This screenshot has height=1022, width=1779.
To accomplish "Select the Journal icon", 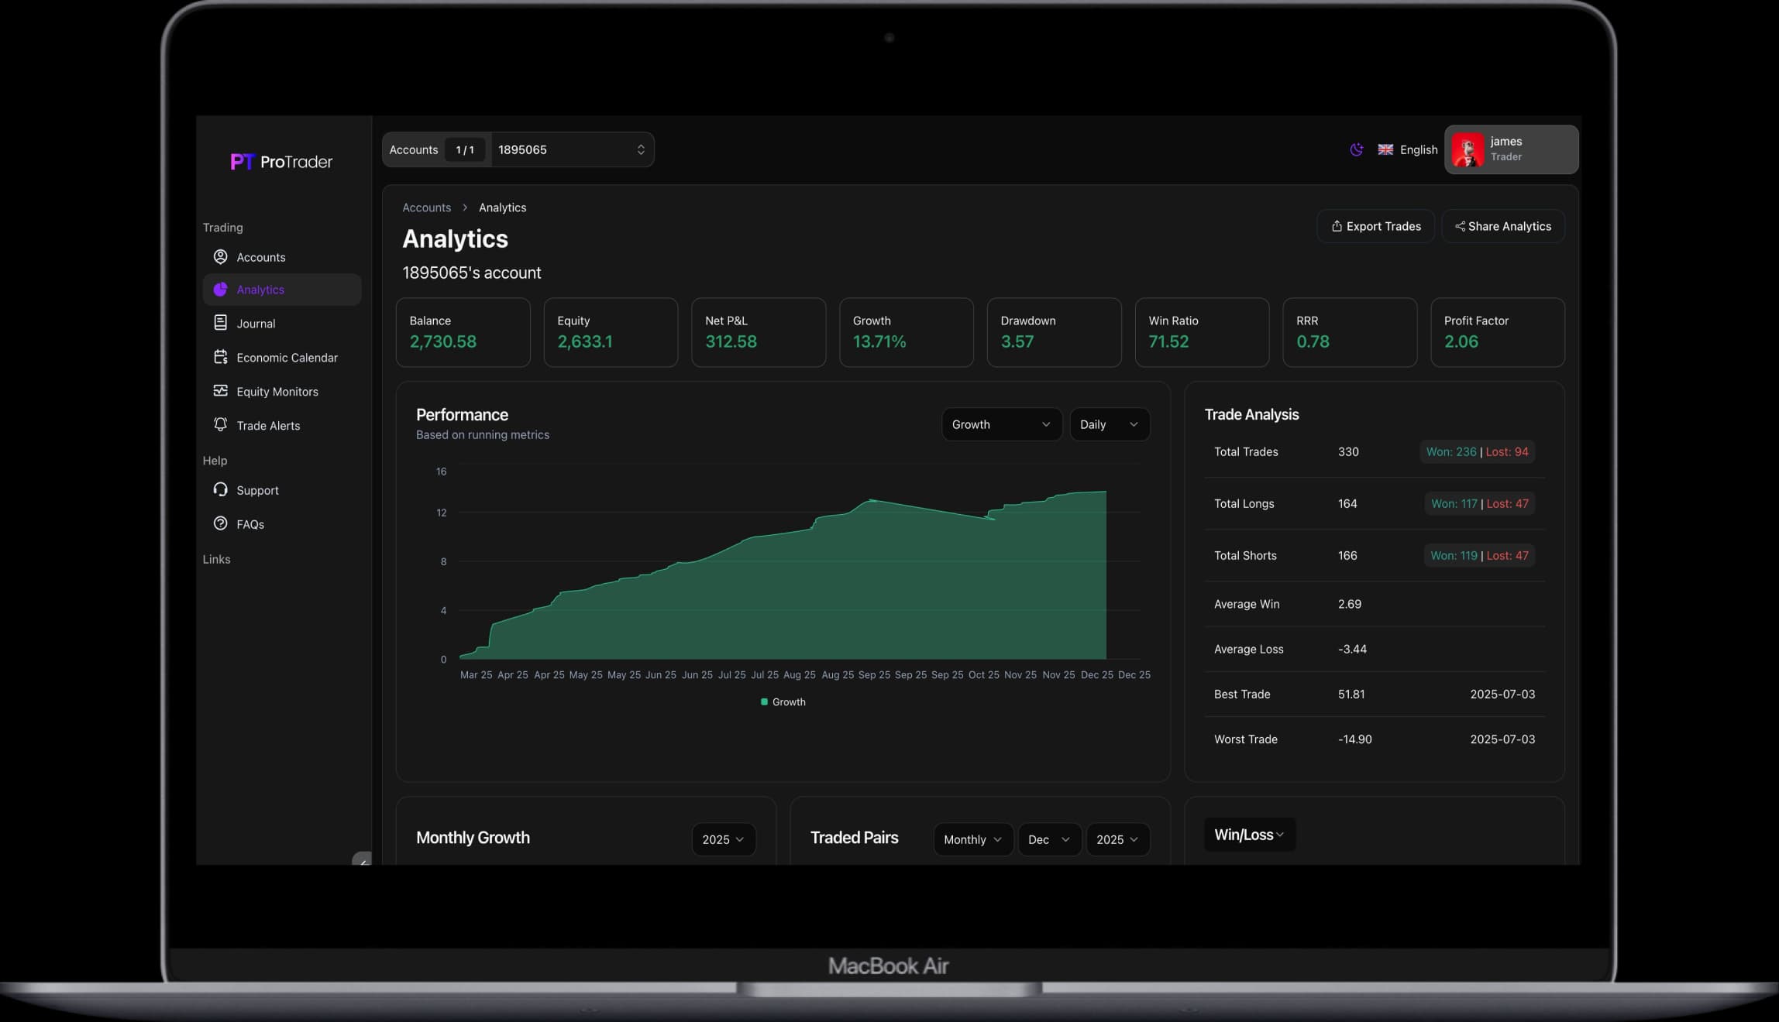I will pyautogui.click(x=220, y=323).
